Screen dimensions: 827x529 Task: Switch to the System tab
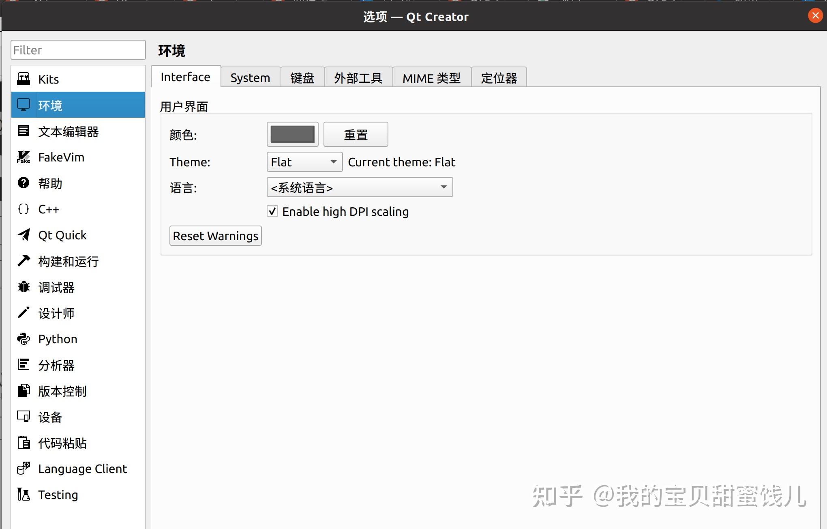(x=250, y=77)
